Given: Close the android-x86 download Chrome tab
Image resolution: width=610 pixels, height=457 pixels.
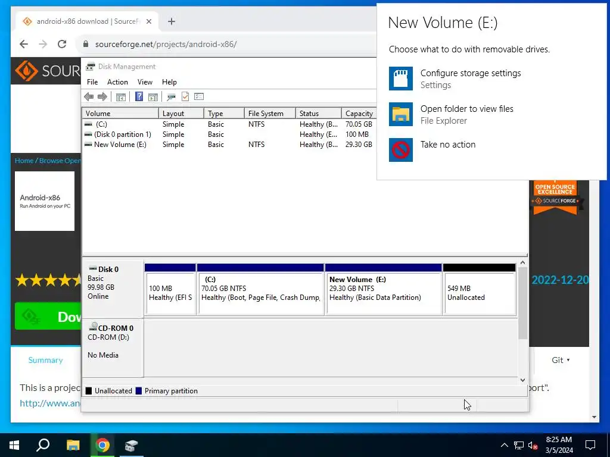Looking at the screenshot, I should (148, 21).
